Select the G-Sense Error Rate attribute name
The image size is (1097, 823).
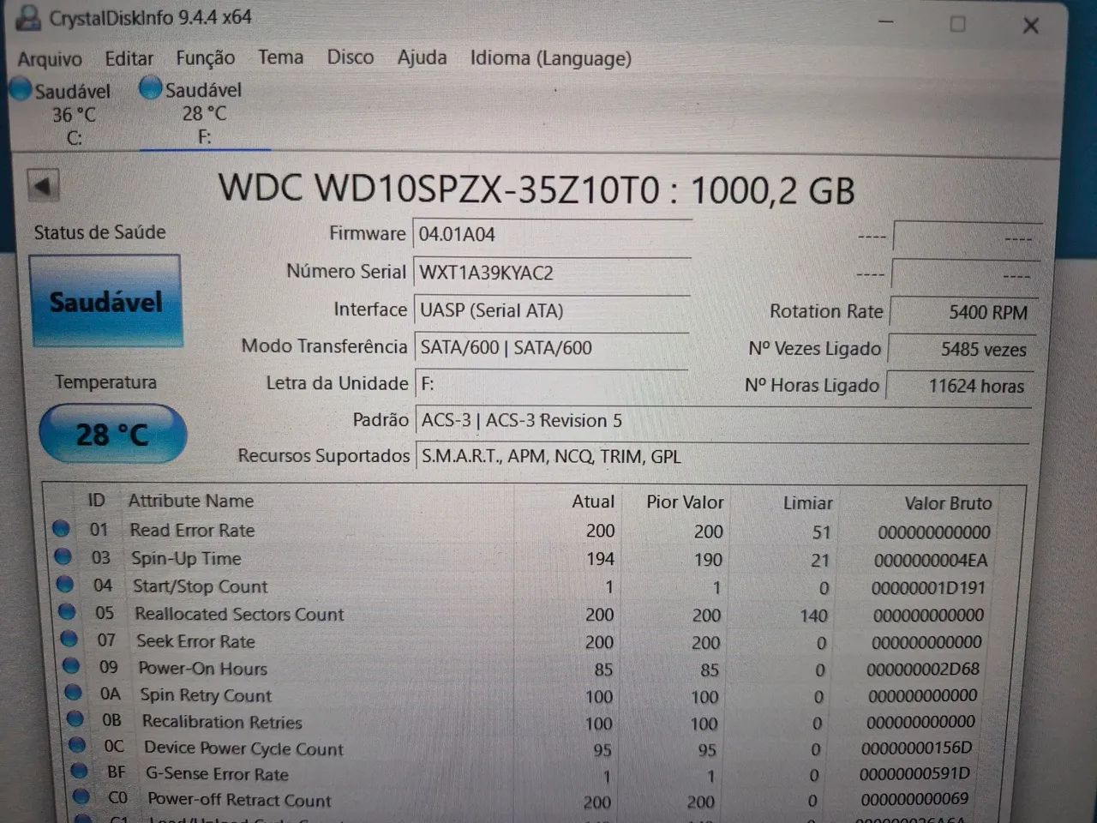click(x=217, y=774)
